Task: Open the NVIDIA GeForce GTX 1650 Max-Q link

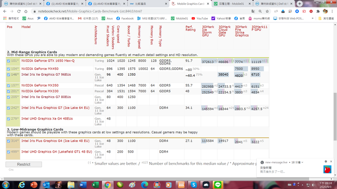Action: (48, 61)
